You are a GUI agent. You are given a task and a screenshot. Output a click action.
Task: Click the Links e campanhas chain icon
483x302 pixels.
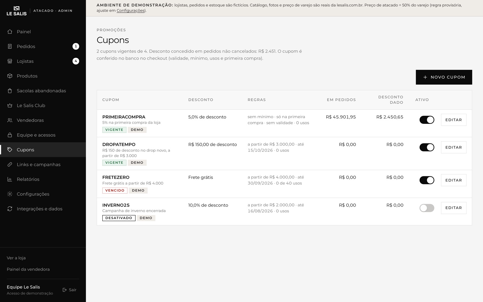pyautogui.click(x=10, y=165)
